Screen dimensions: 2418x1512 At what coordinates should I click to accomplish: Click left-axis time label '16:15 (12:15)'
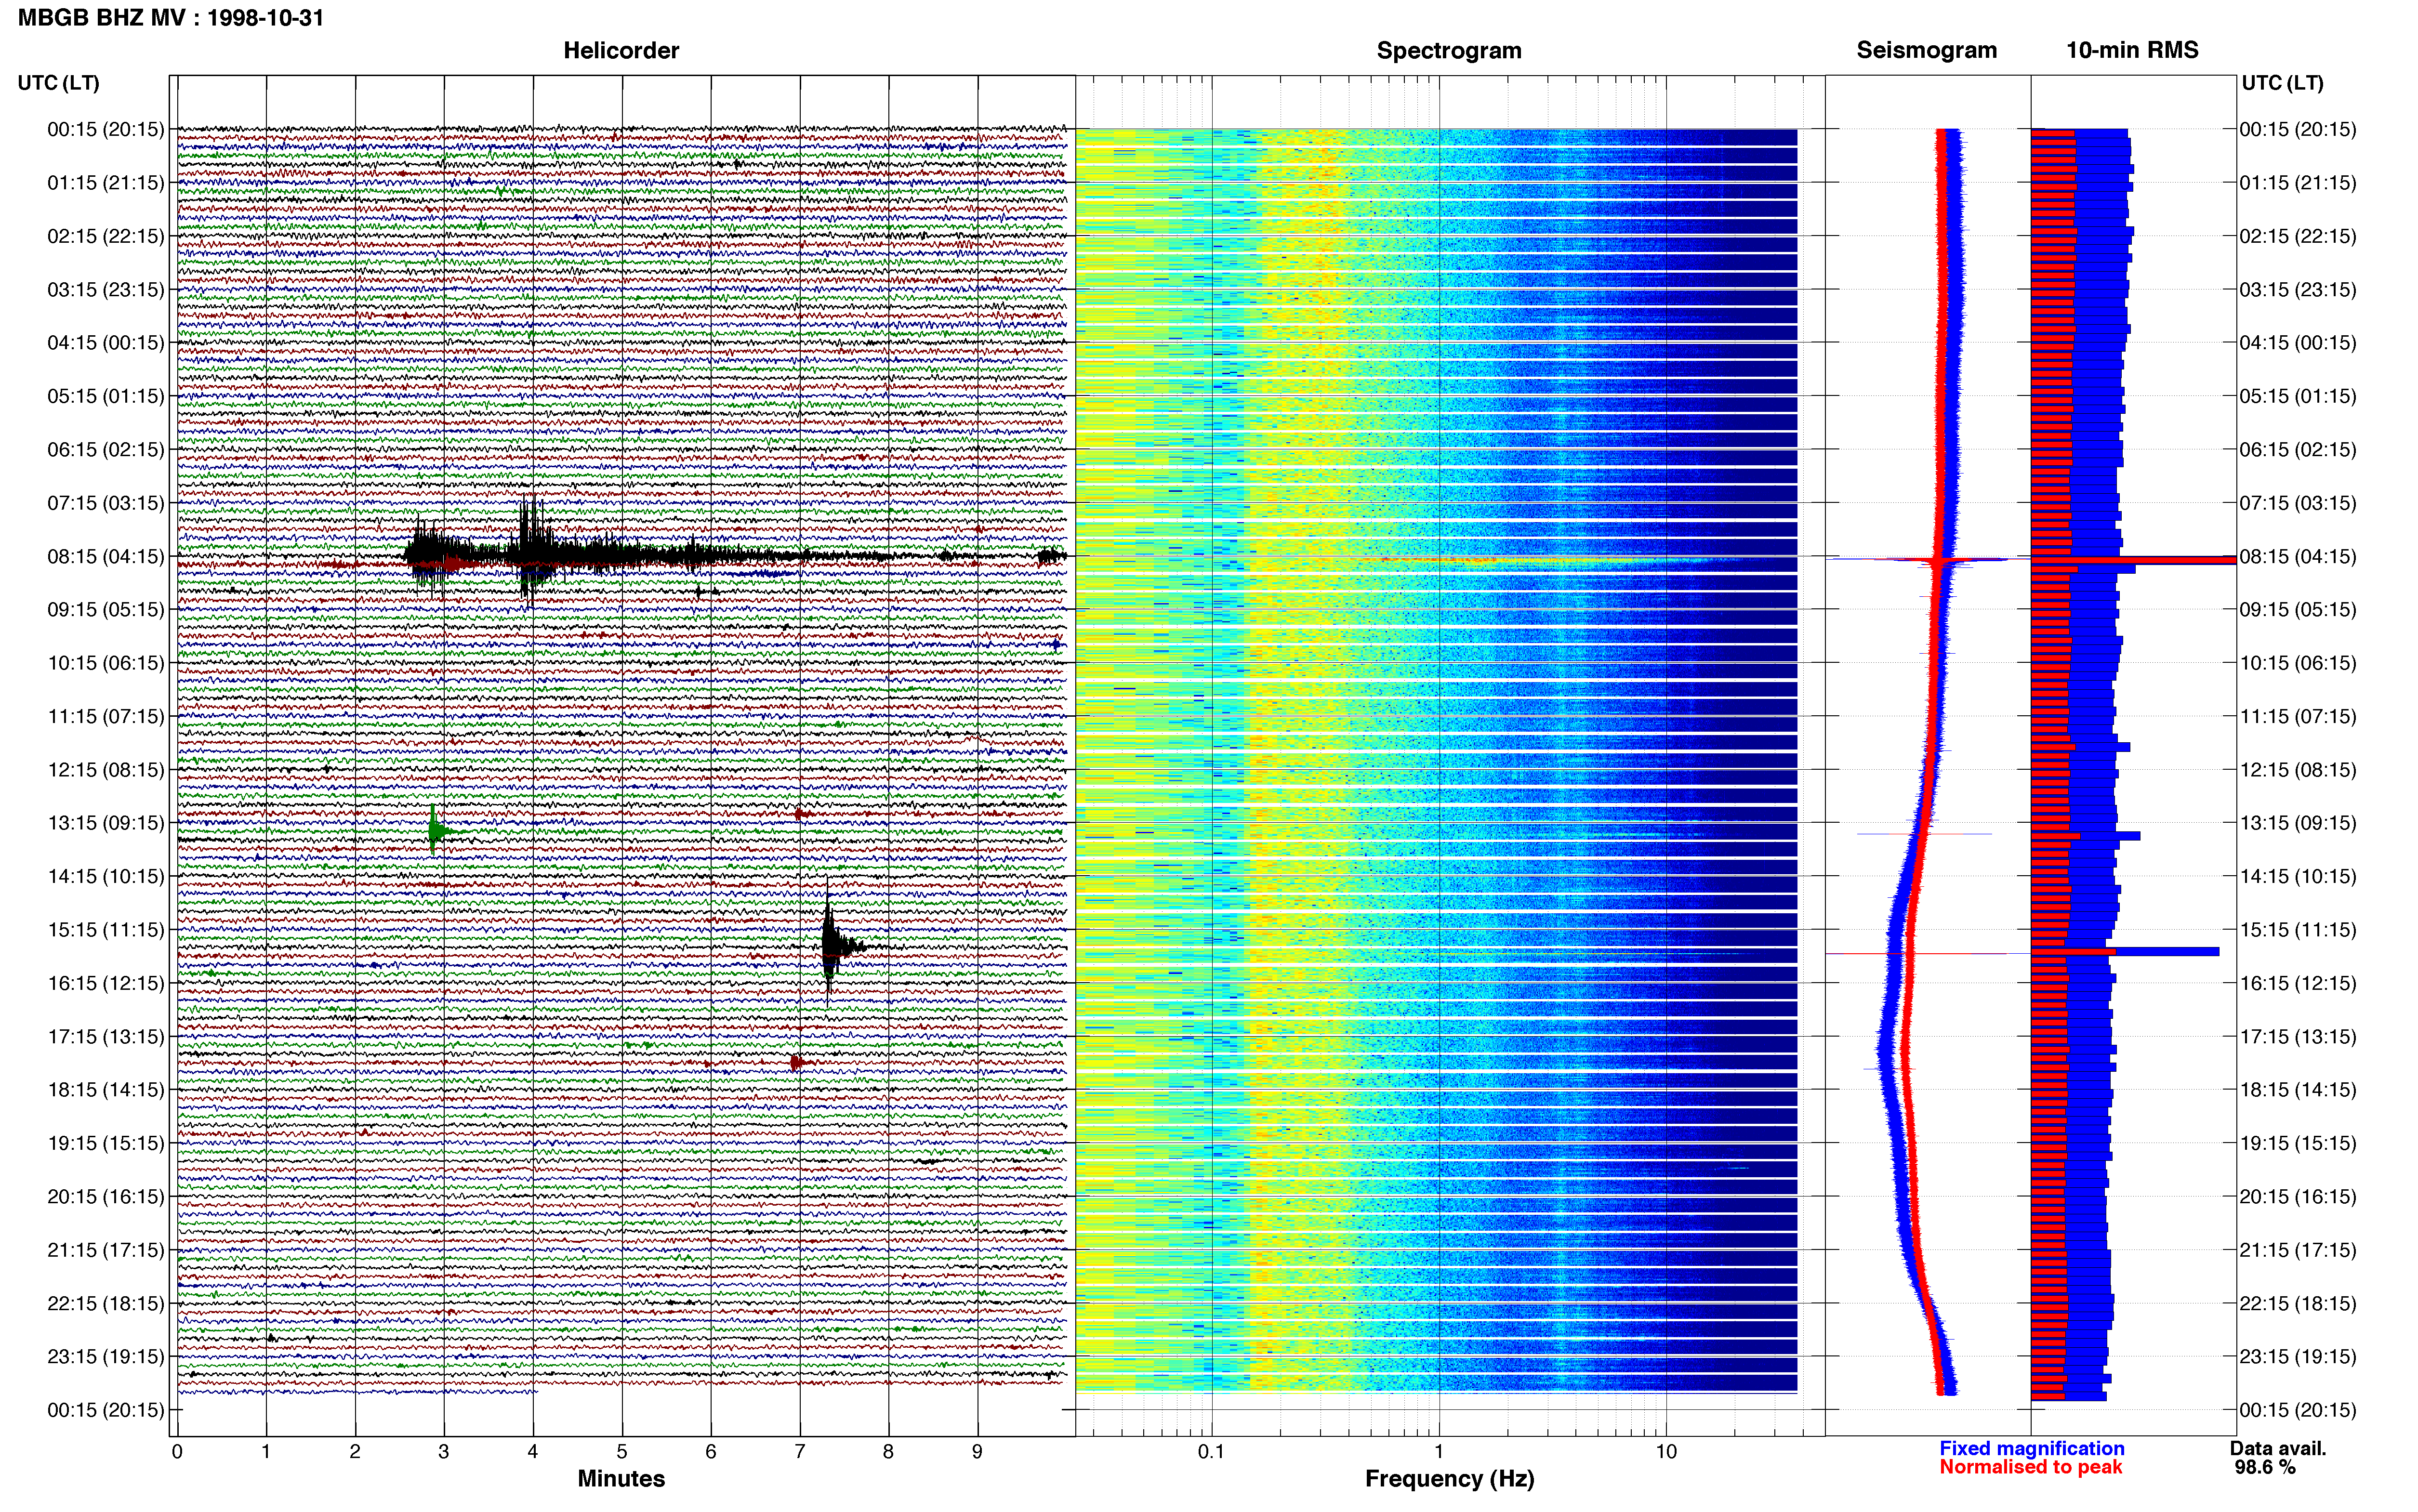click(105, 984)
